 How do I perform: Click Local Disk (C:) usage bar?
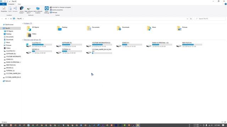[x=42, y=45]
